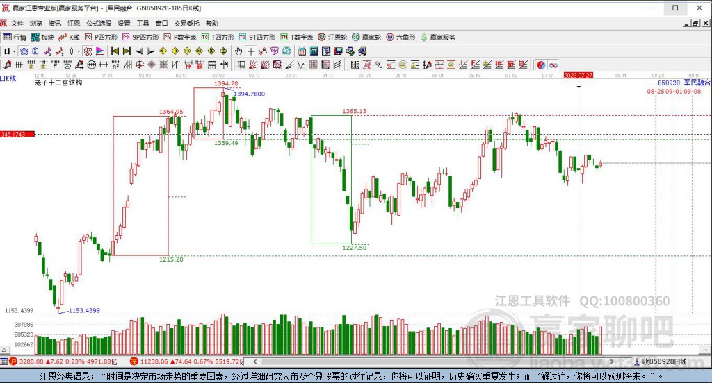
Task: Toggle the blue infinity symbol button
Action: (x=553, y=65)
